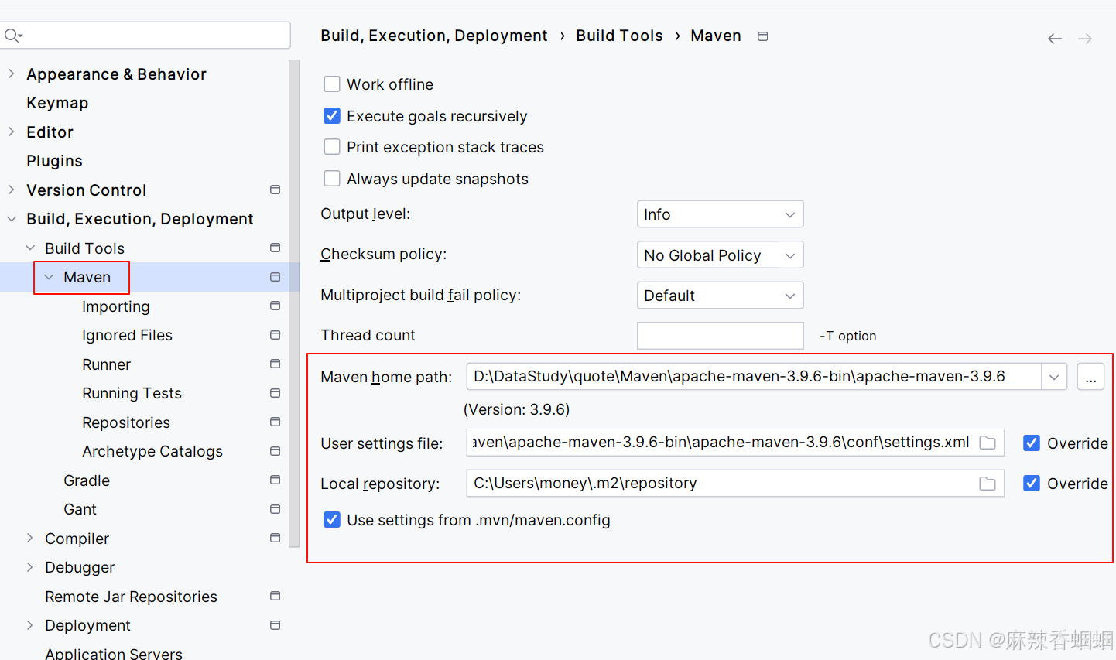Open the Gant settings page
1116x660 pixels.
point(80,509)
